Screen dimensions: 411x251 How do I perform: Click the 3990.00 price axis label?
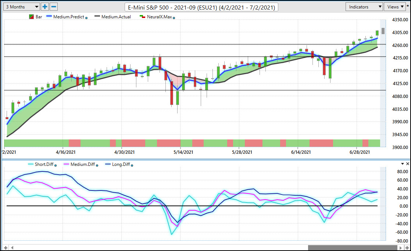click(x=400, y=122)
